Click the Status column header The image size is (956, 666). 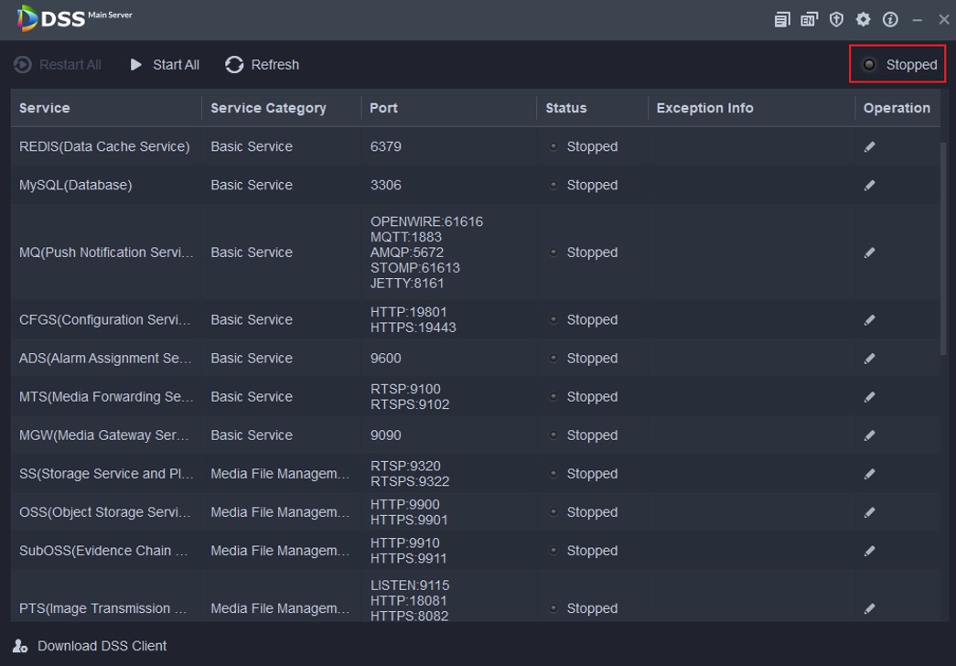click(565, 108)
